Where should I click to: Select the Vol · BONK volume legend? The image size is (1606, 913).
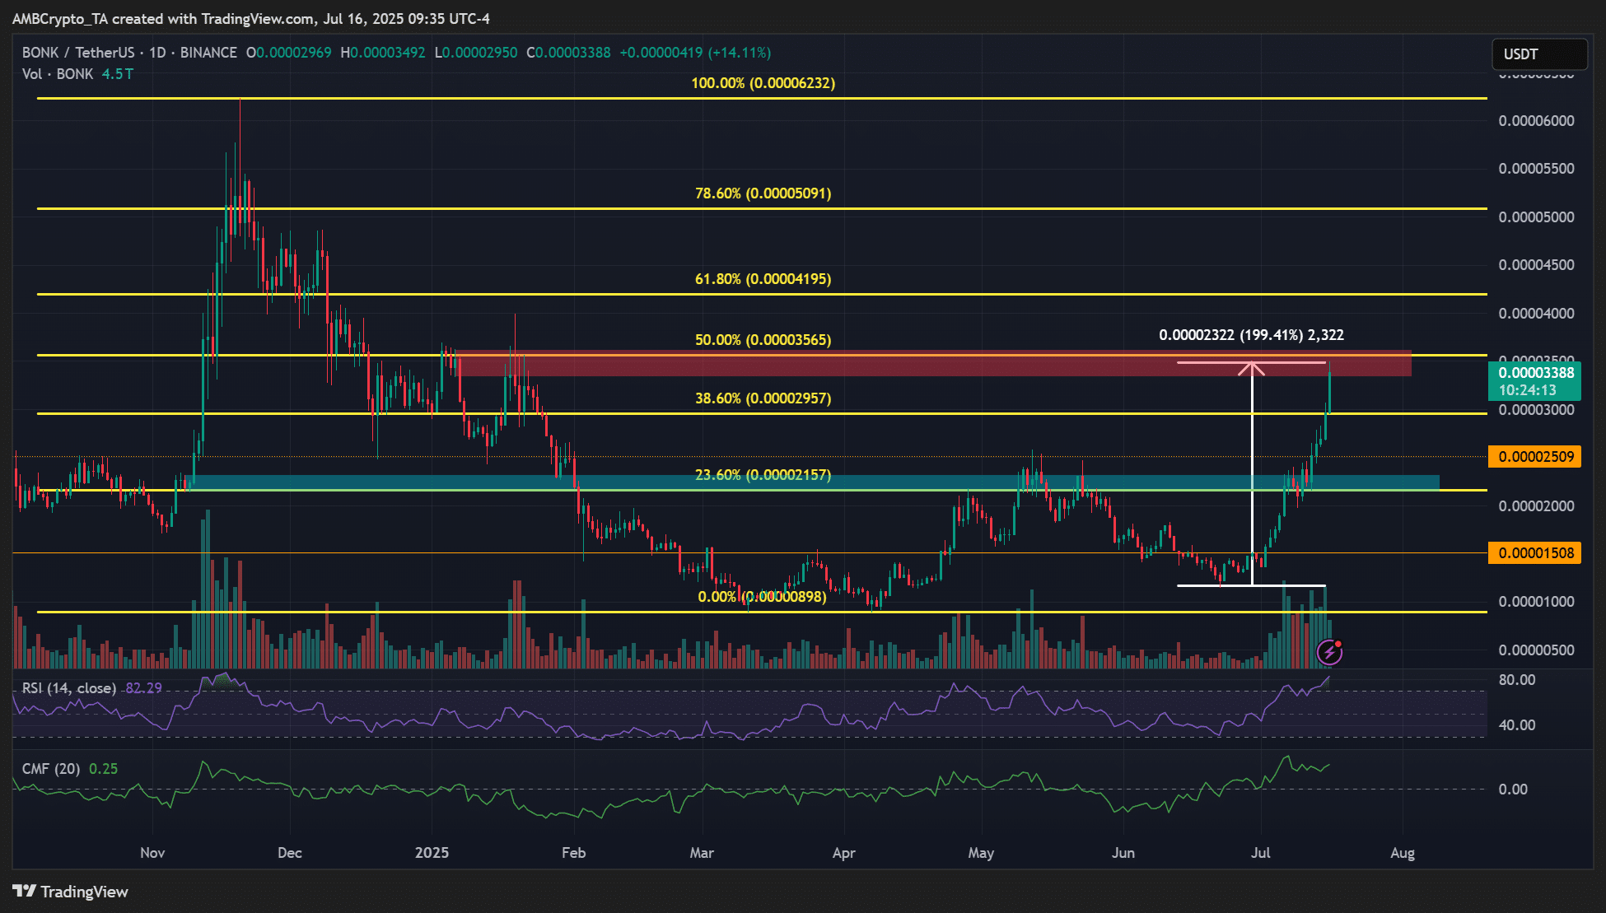(x=58, y=74)
